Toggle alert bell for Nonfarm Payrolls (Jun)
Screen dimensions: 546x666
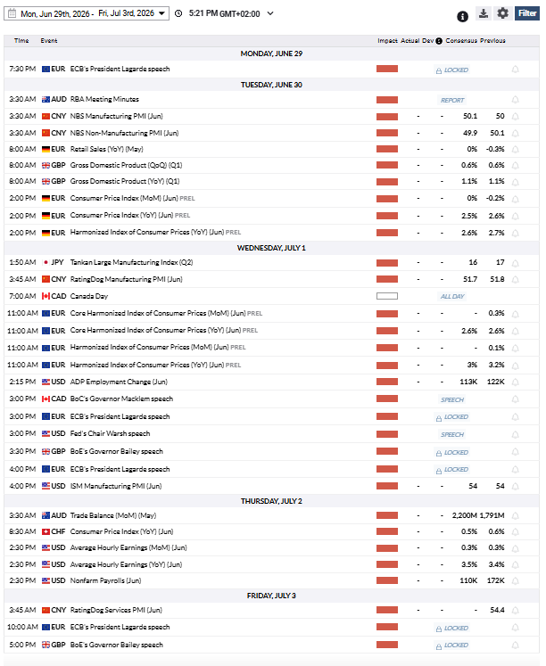pyautogui.click(x=516, y=580)
